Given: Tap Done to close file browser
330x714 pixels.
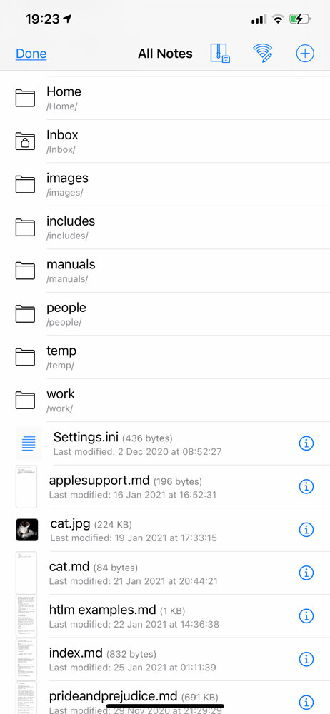Looking at the screenshot, I should coord(31,54).
